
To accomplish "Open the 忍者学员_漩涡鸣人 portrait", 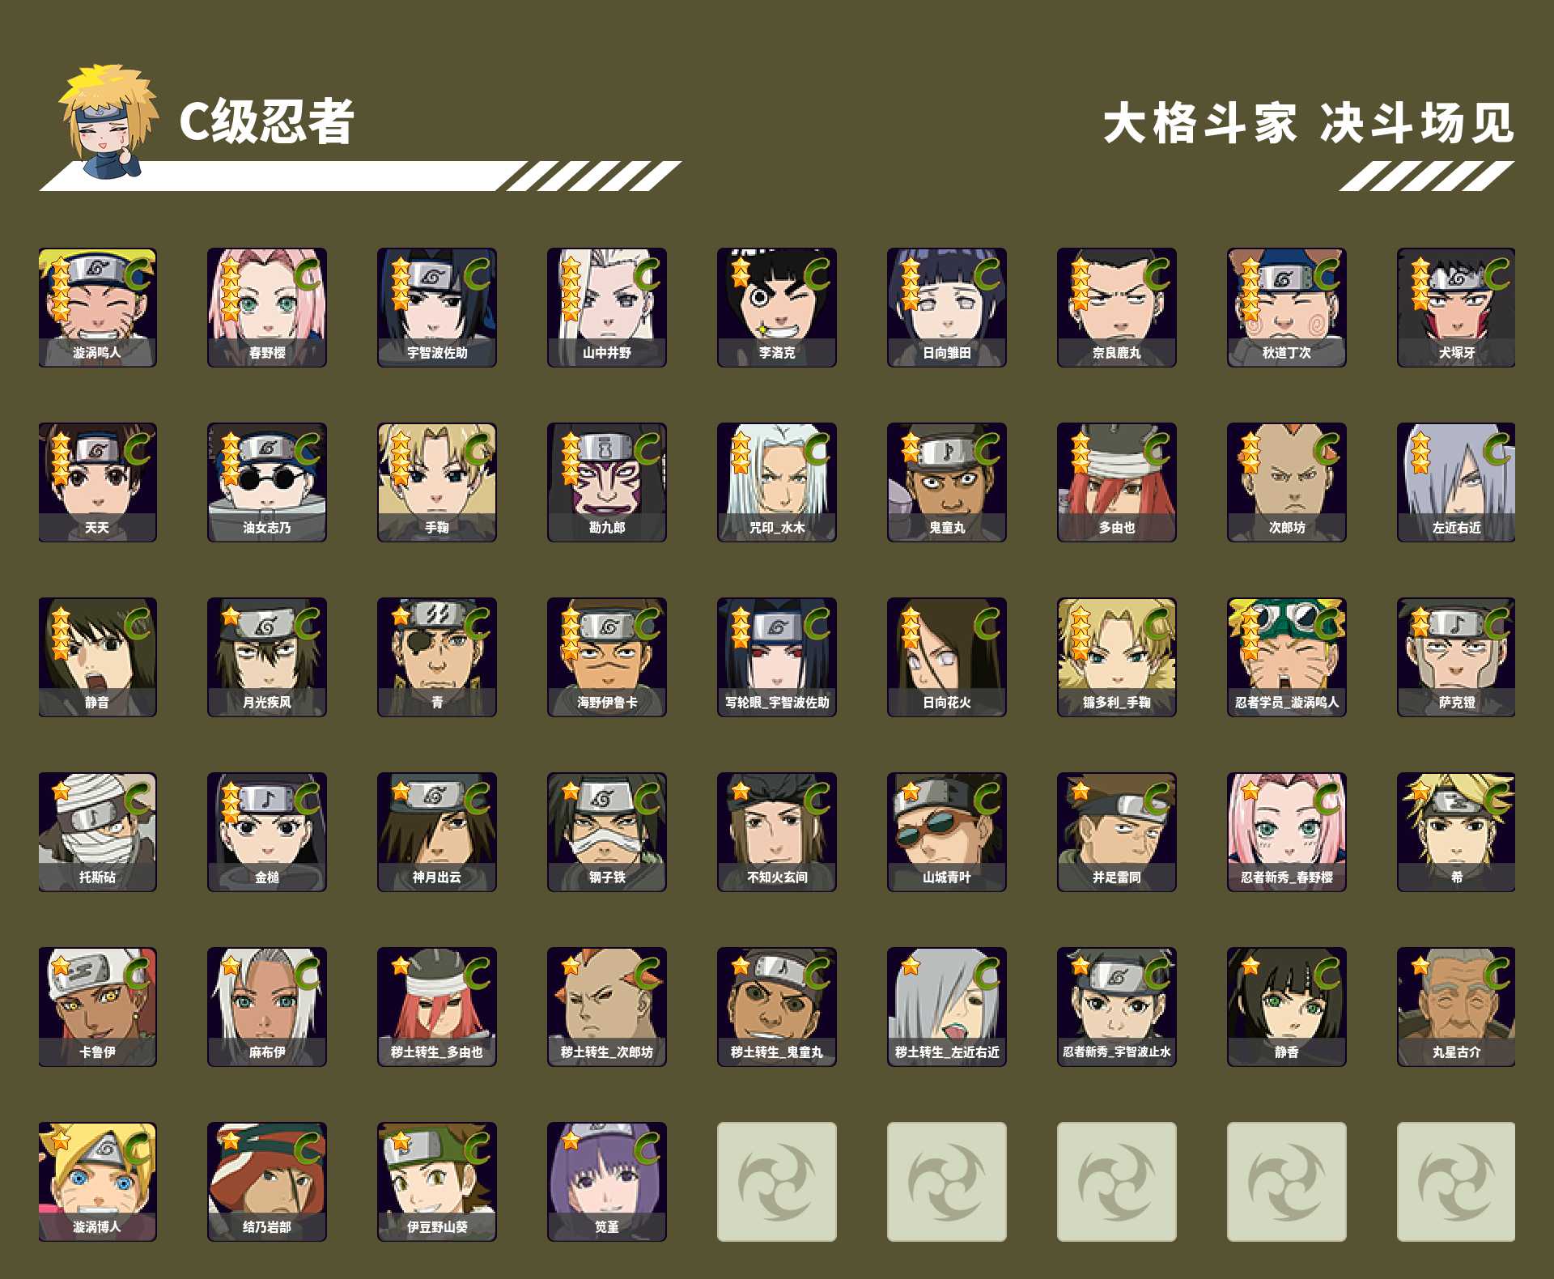I will point(1287,657).
